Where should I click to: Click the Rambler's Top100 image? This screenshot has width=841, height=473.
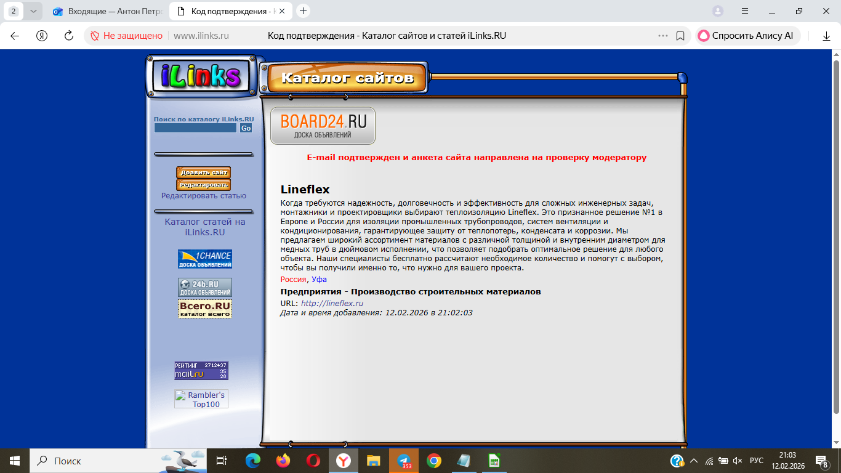201,399
